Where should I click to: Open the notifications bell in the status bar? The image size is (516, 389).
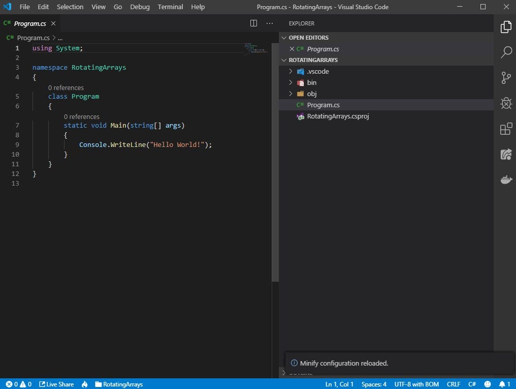503,384
